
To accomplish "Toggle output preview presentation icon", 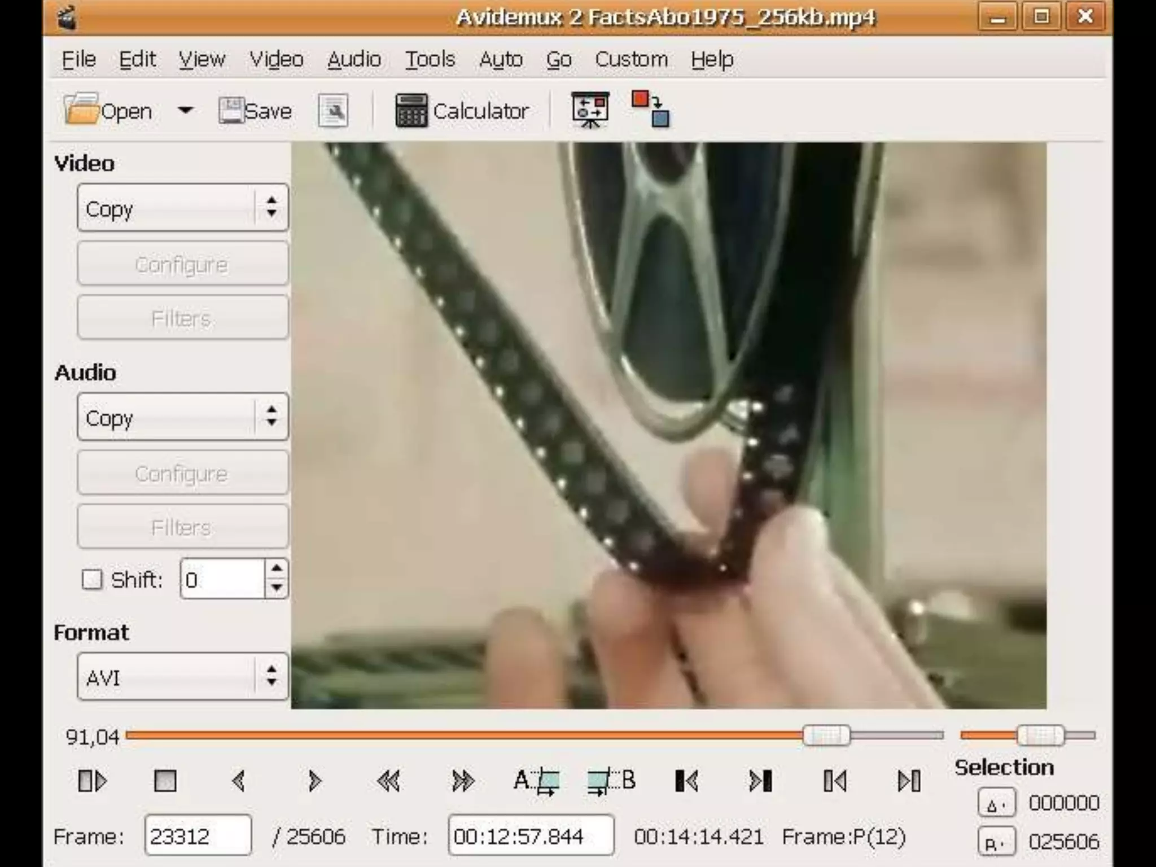I will tap(590, 110).
